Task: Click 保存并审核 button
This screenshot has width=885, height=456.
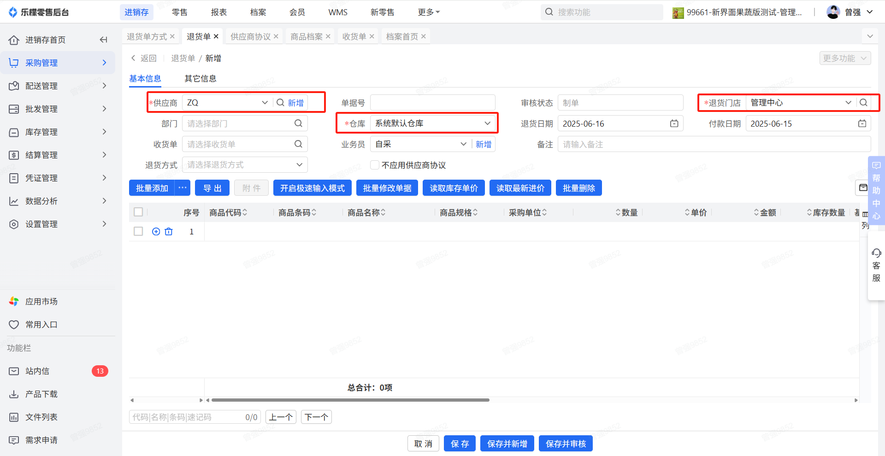Action: click(566, 444)
